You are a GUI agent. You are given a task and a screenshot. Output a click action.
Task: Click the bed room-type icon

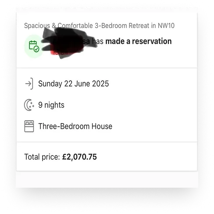tap(29, 126)
